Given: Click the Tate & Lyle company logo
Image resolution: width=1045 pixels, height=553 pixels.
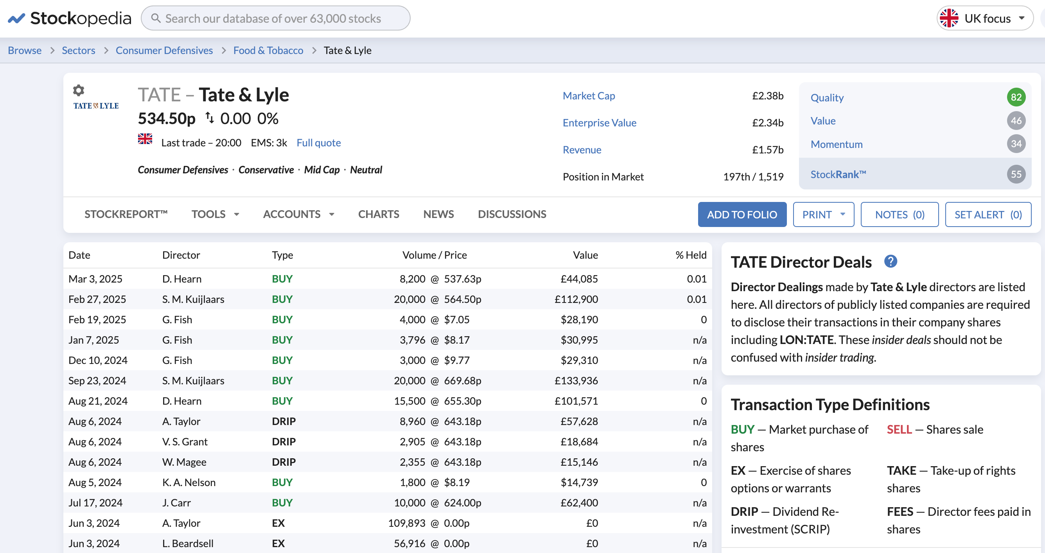Looking at the screenshot, I should pyautogui.click(x=96, y=106).
